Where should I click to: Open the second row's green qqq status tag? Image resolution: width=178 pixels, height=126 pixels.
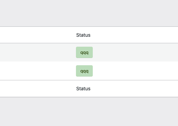point(84,71)
